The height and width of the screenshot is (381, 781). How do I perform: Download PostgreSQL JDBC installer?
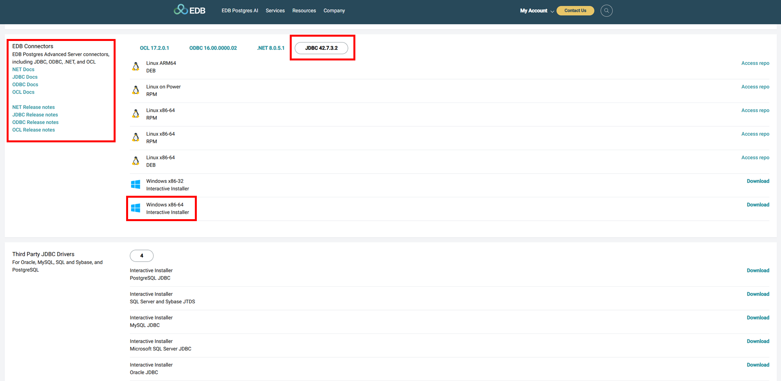pyautogui.click(x=758, y=270)
